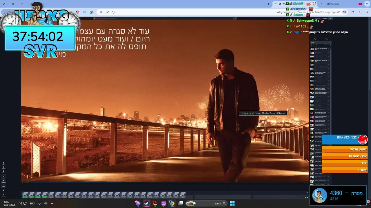Switch to the Playlist tab in sidebar
The width and height of the screenshot is (371, 208).
316,39
